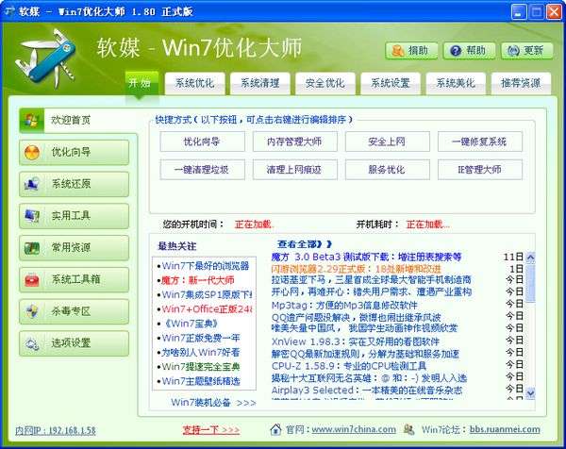Image resolution: width=566 pixels, height=449 pixels.
Task: Click the Windows flag icon beside 欢迎首页
Action: (x=32, y=120)
